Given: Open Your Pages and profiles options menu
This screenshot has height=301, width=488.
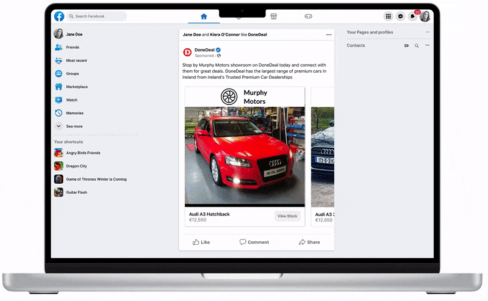Looking at the screenshot, I should coord(428,32).
